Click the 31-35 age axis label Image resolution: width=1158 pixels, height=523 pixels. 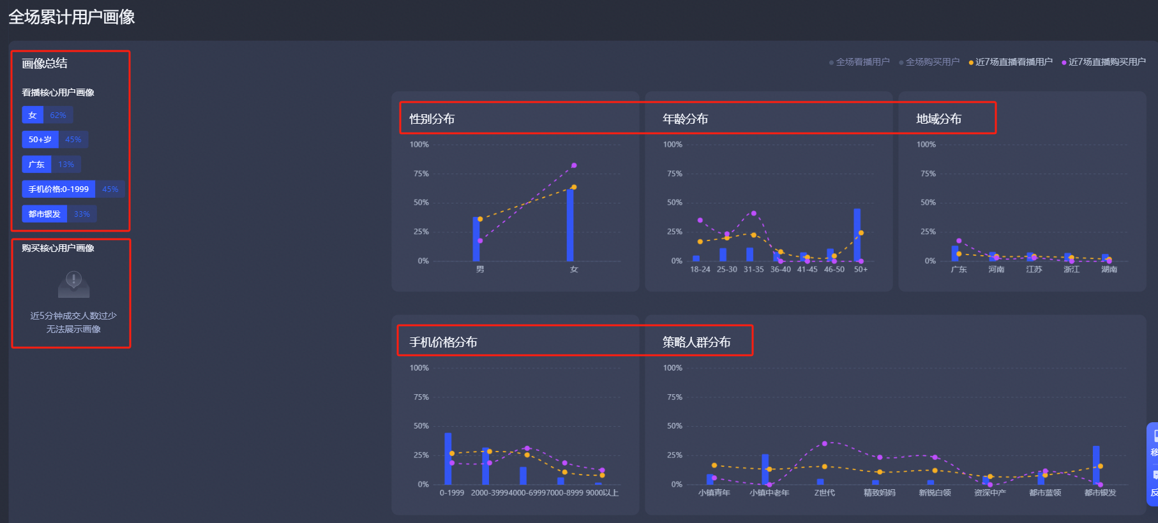[x=754, y=269]
